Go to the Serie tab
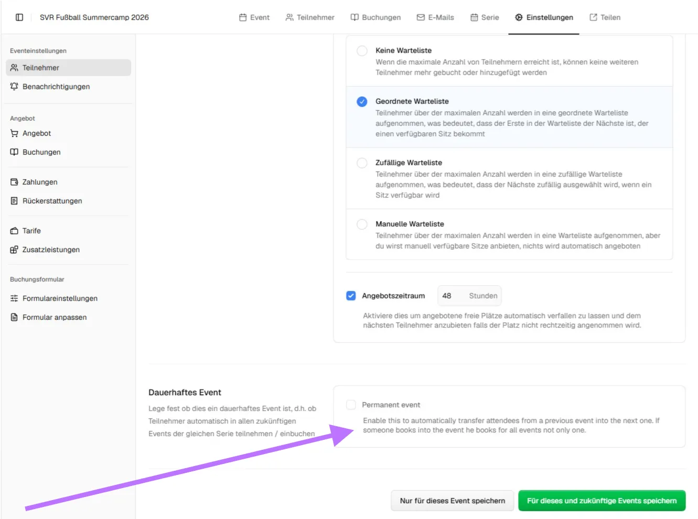The image size is (698, 519). point(485,17)
